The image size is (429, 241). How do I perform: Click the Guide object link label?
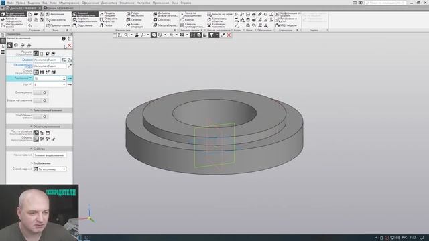(x=23, y=66)
